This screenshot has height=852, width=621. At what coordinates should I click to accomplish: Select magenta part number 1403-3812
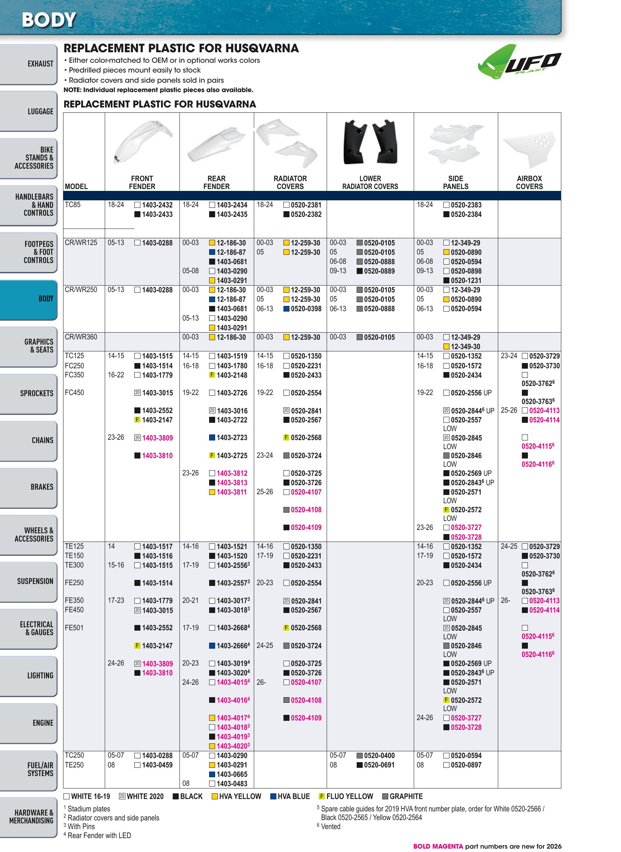232,474
